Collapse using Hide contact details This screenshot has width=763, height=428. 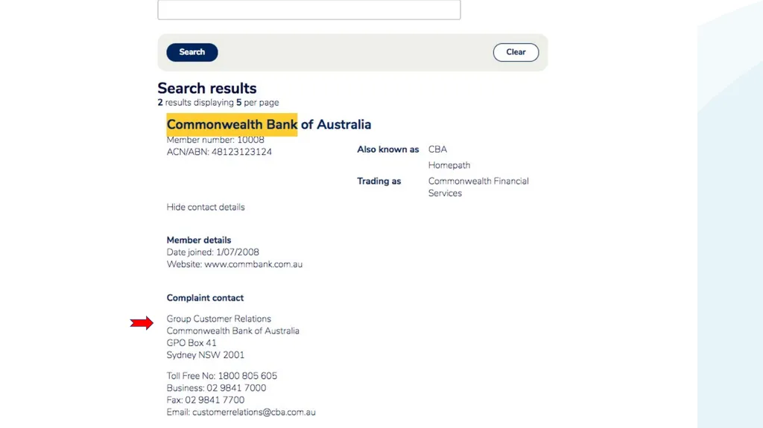coord(206,207)
